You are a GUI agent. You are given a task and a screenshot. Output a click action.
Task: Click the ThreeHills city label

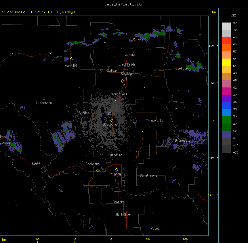click(x=154, y=121)
